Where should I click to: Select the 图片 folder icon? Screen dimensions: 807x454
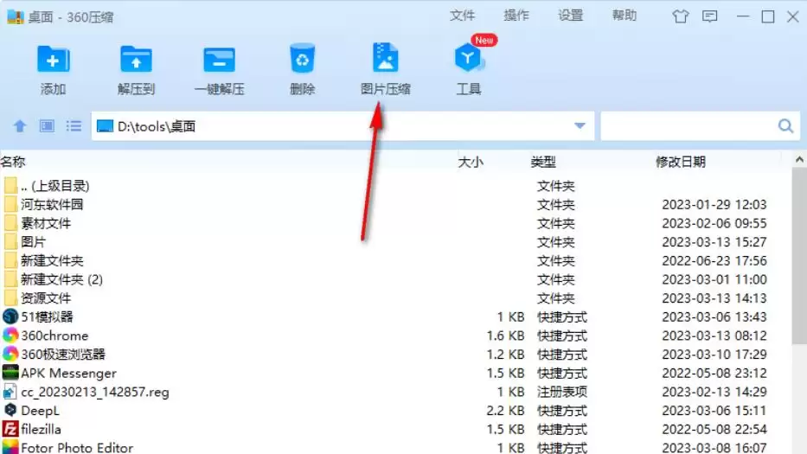click(x=10, y=242)
